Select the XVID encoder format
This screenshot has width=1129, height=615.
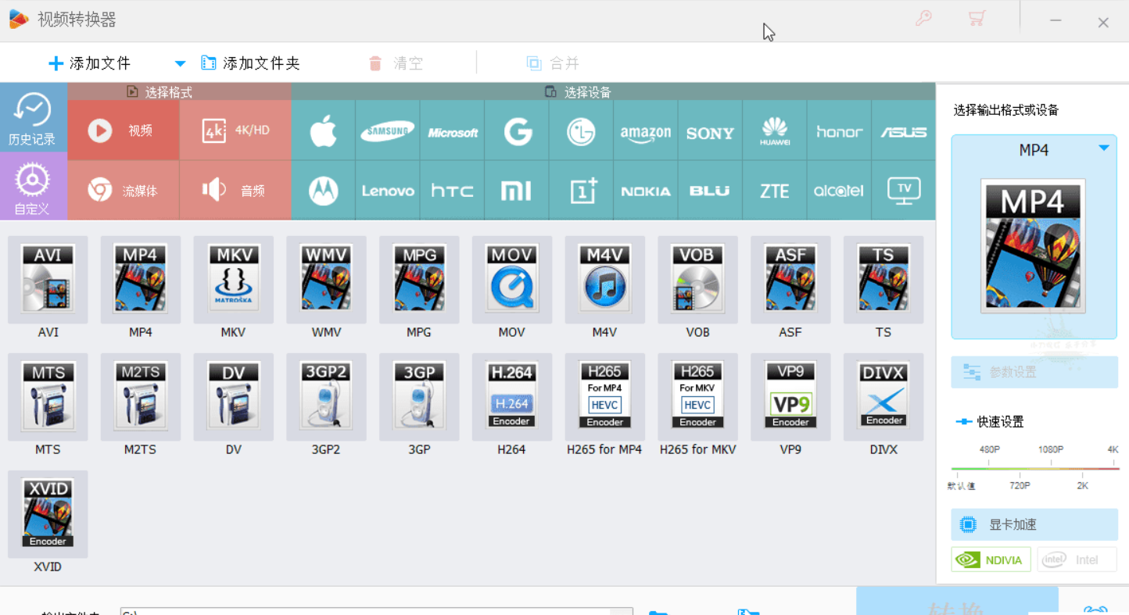click(x=48, y=513)
